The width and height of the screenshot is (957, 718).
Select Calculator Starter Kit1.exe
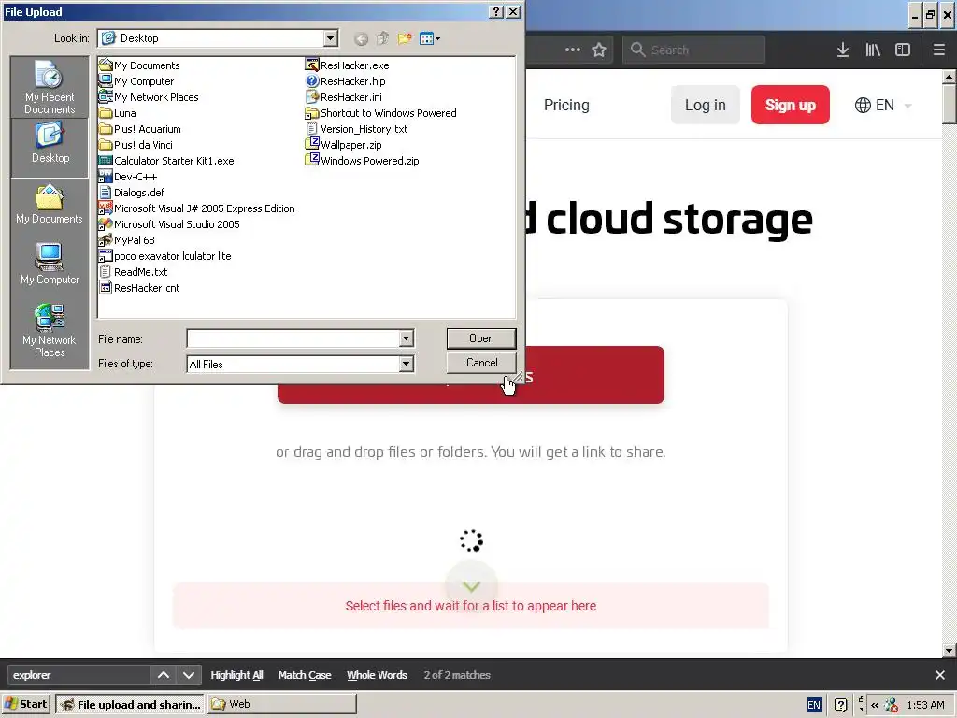[x=166, y=161]
